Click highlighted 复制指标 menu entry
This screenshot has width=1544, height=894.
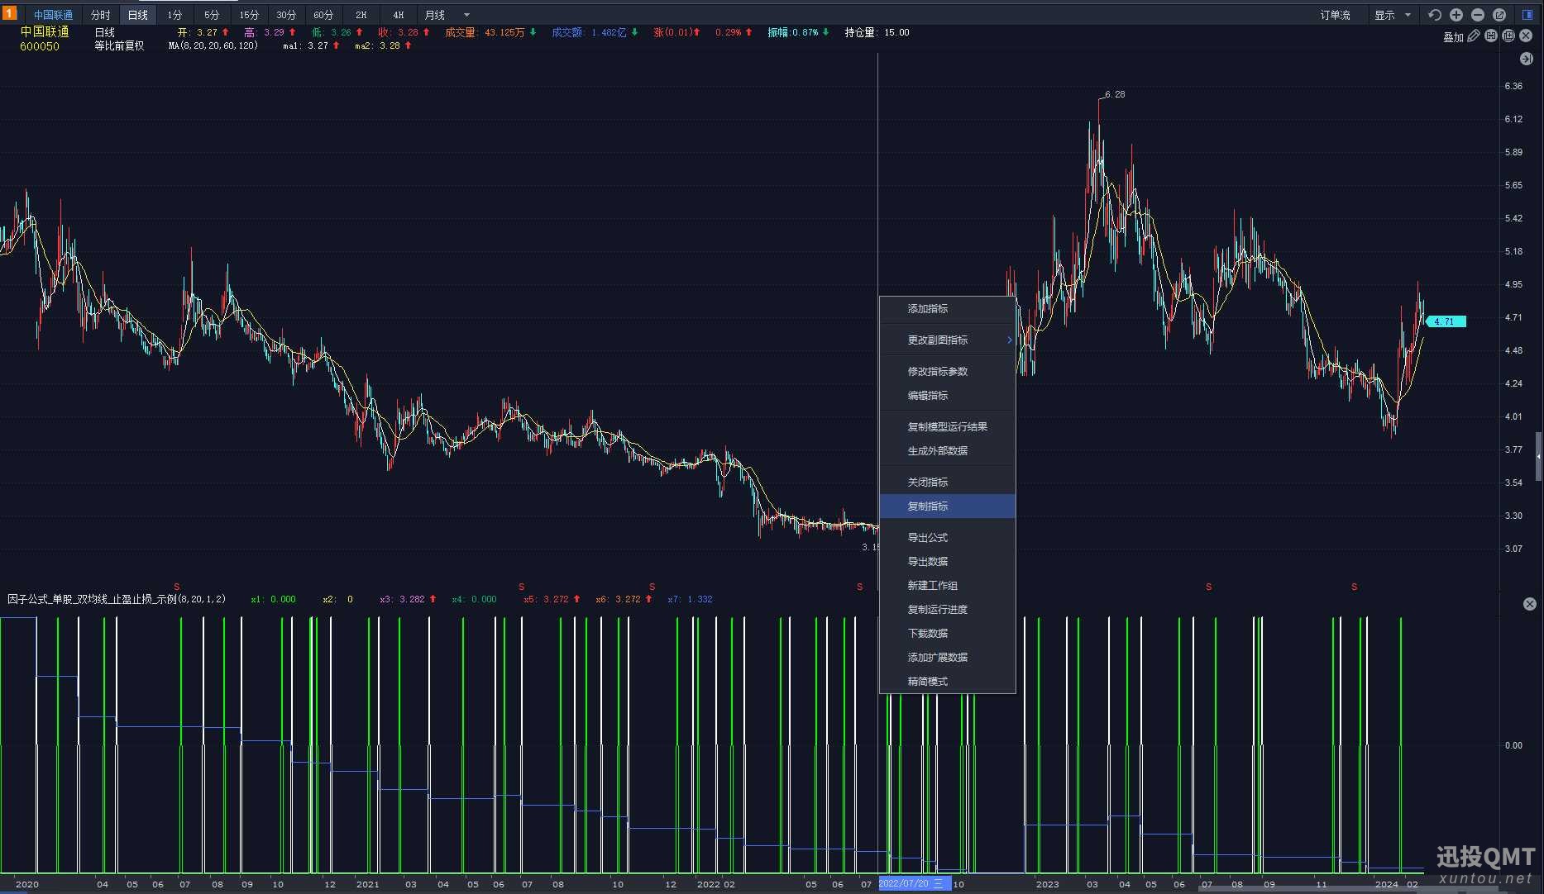pos(948,506)
